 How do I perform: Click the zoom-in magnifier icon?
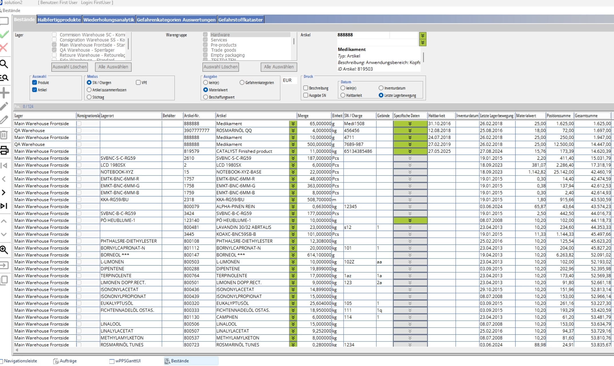click(4, 250)
